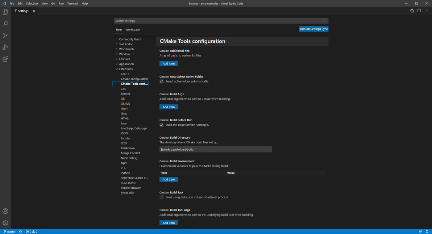Switch to the User settings tab
Screen dimensions: 432x234
pyautogui.click(x=119, y=29)
